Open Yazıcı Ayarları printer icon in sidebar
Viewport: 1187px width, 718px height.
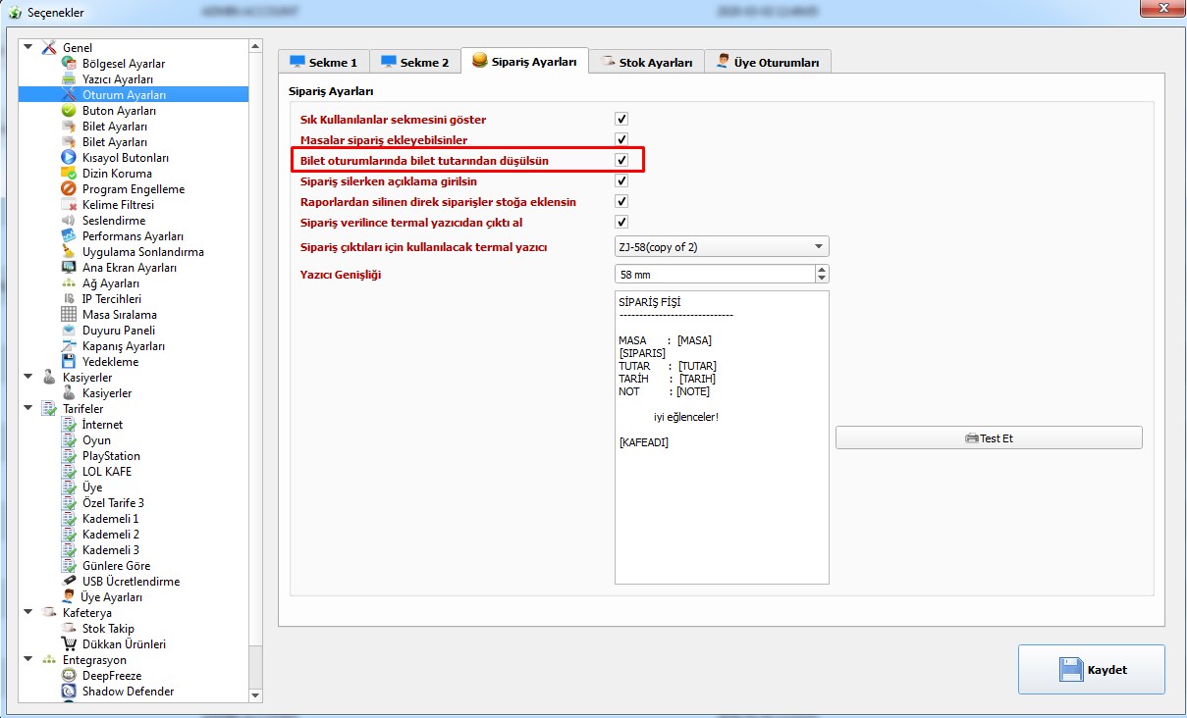pyautogui.click(x=69, y=79)
